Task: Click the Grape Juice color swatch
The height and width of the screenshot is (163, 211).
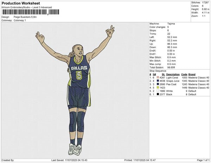Action: click(158, 81)
